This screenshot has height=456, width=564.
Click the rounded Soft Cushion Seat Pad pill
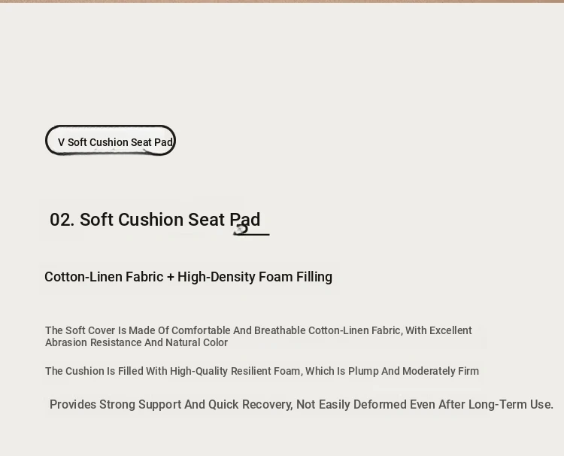(x=111, y=141)
